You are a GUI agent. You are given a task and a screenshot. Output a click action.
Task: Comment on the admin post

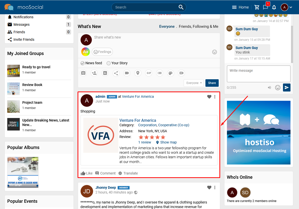click(x=105, y=173)
